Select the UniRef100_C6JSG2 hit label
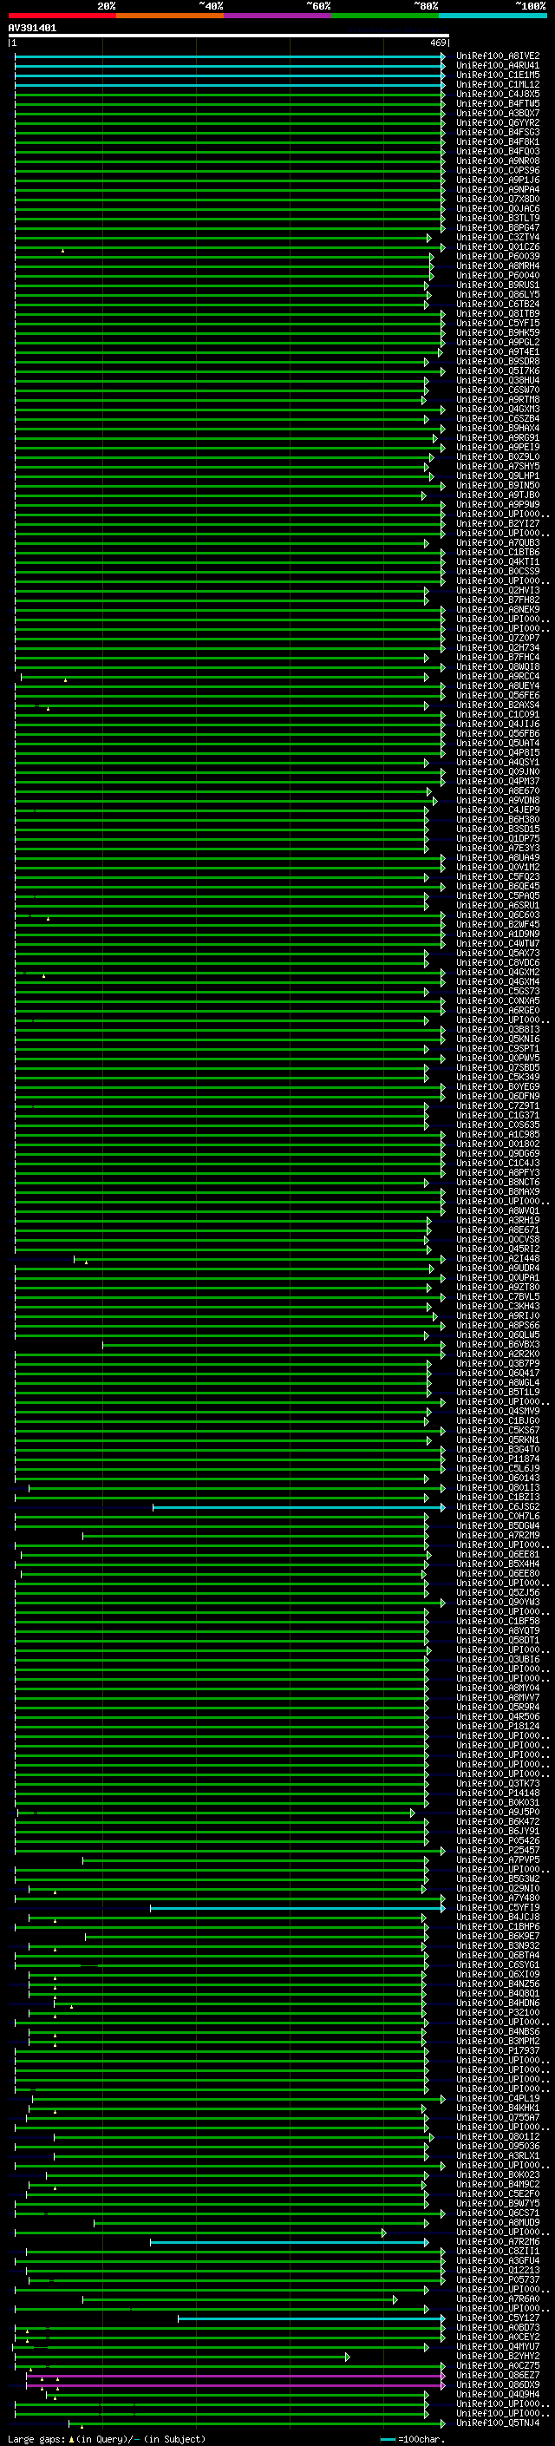The height and width of the screenshot is (2446, 555). point(498,1507)
